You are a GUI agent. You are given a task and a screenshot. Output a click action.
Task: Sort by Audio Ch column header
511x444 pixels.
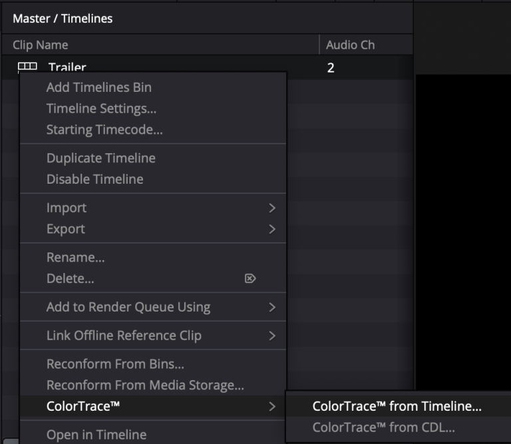[x=367, y=45]
